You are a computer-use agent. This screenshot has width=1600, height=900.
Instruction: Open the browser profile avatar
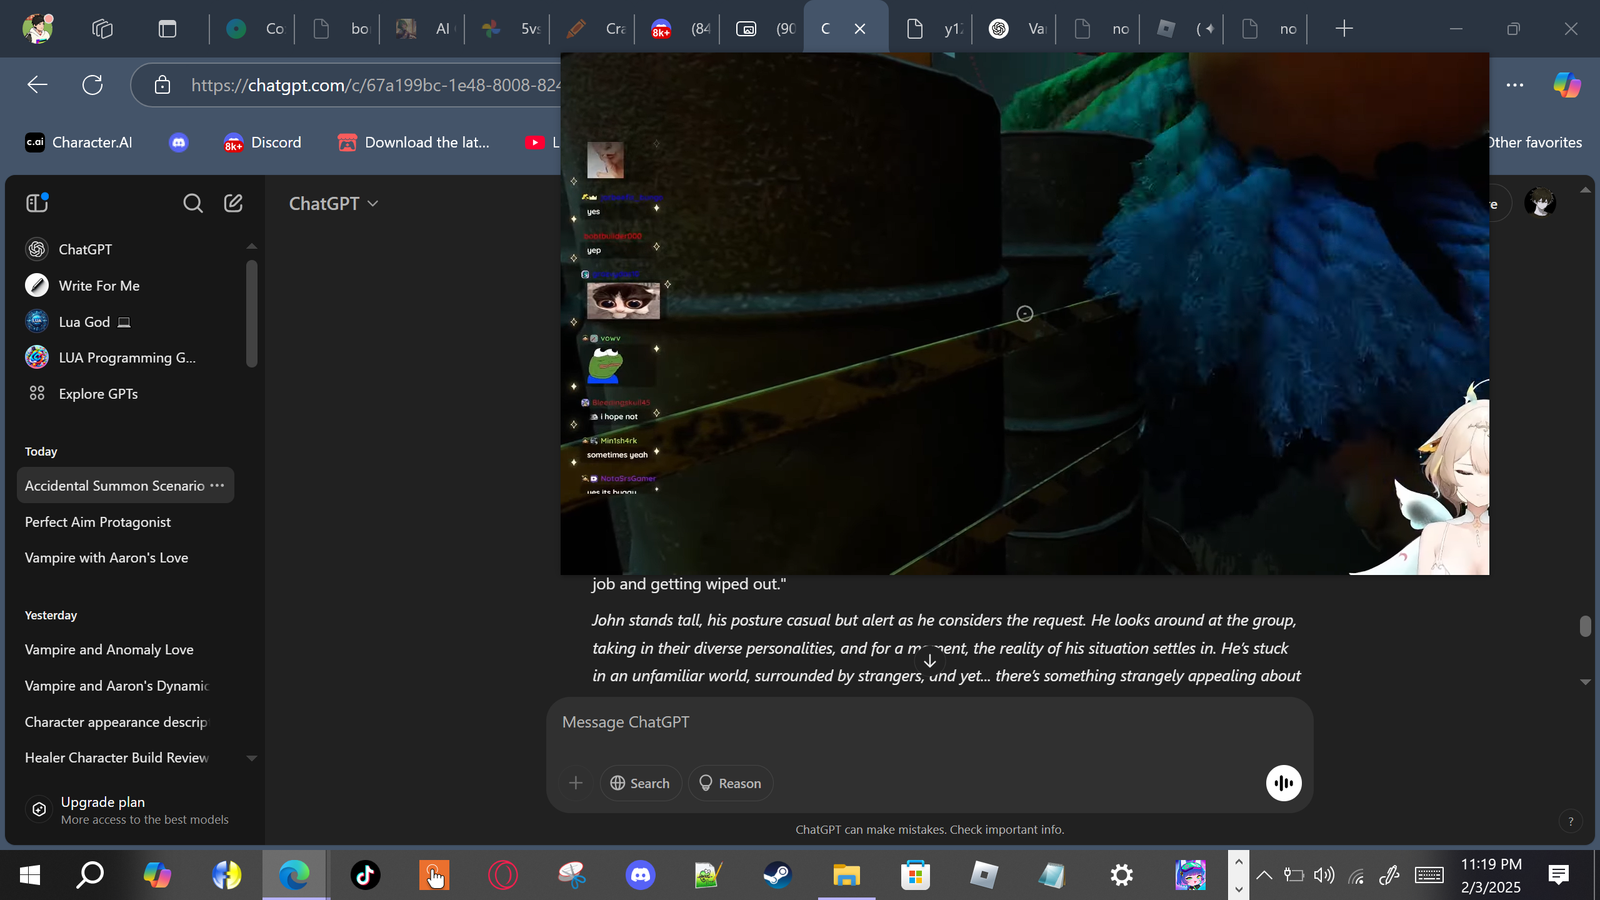[x=37, y=29]
